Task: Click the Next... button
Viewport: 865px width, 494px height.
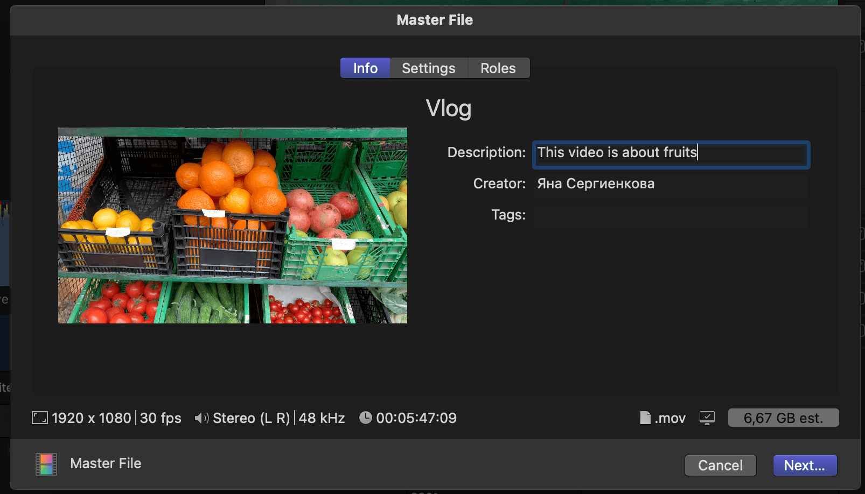Action: pyautogui.click(x=805, y=465)
